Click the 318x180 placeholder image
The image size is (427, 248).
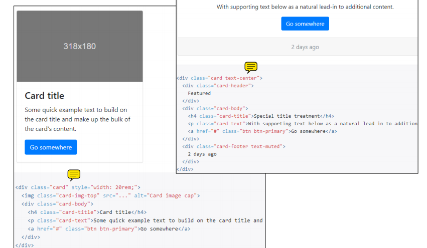coord(80,46)
